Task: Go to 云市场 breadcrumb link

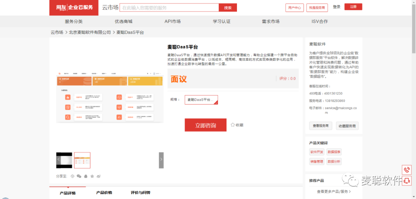Action: pos(57,33)
